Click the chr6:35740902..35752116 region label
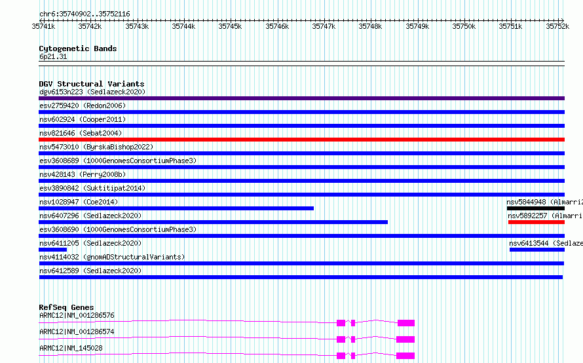The height and width of the screenshot is (363, 583). (85, 14)
